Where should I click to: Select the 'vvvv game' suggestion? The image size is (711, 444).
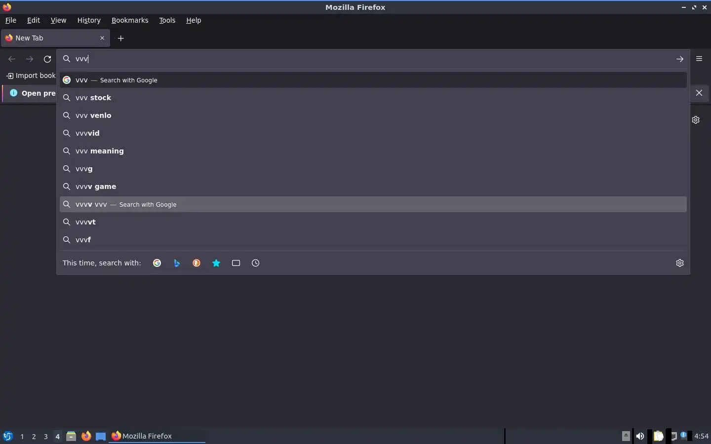[373, 186]
